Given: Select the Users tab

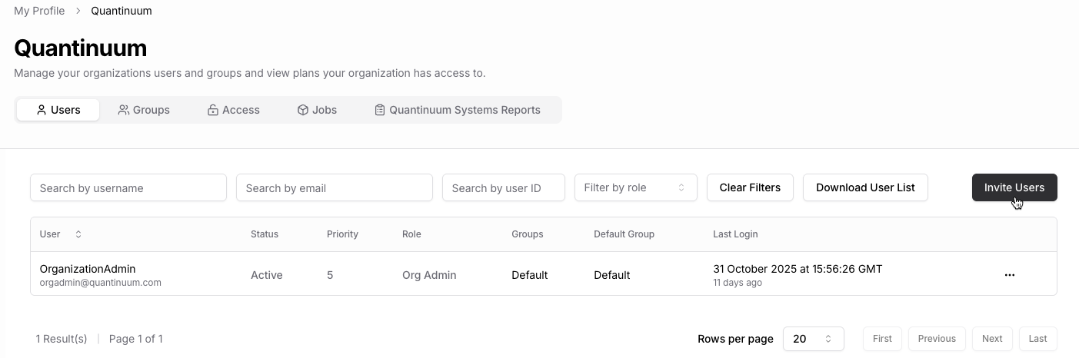Looking at the screenshot, I should (x=58, y=110).
